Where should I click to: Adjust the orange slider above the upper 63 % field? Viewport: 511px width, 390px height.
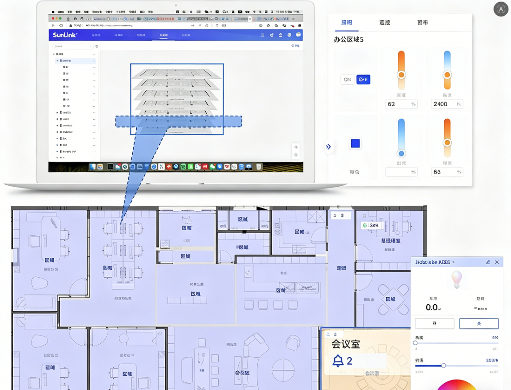tap(401, 70)
